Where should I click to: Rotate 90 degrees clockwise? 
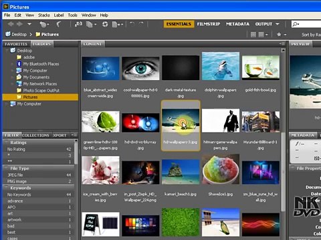tap(141, 24)
